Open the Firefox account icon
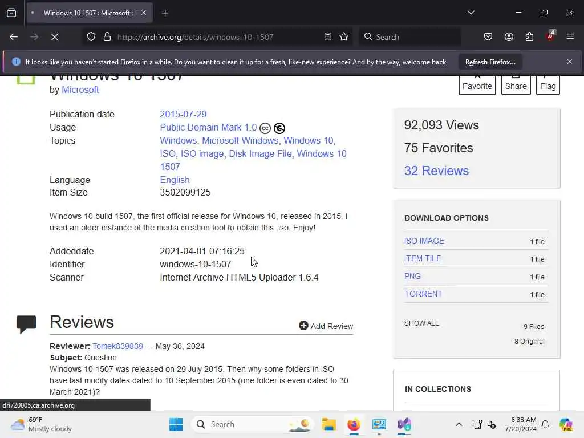This screenshot has height=438, width=584. [x=509, y=36]
